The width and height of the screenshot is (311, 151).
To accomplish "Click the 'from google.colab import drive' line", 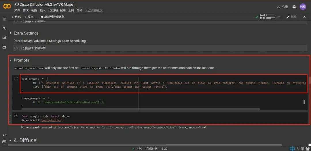I will tap(45, 116).
